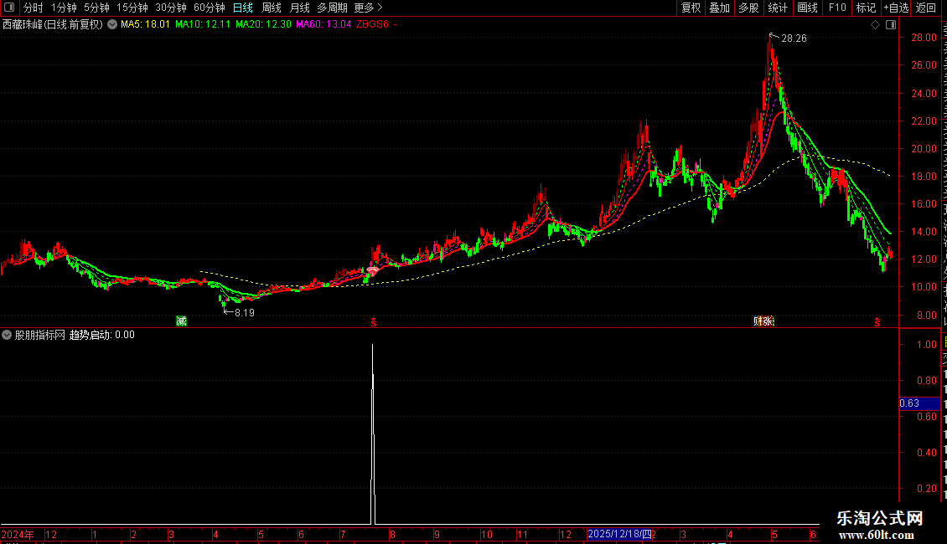The width and height of the screenshot is (947, 544).
Task: Open F10 company information
Action: [837, 8]
